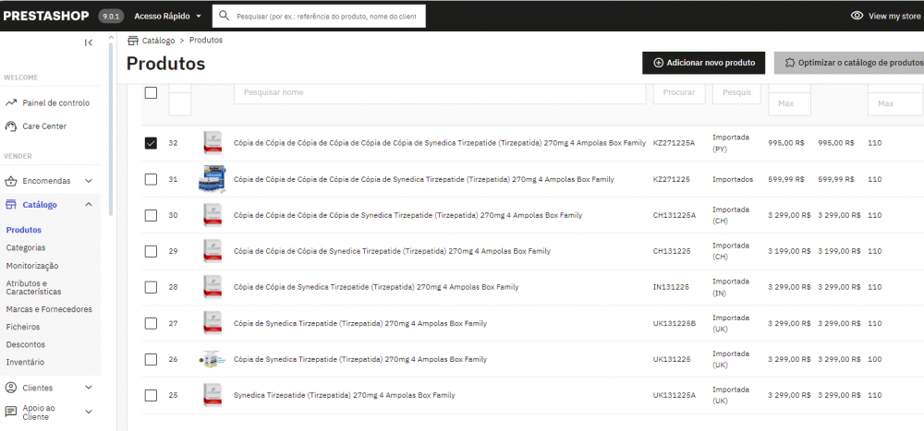Open Inventário in the sidebar
Image resolution: width=924 pixels, height=431 pixels.
(x=25, y=362)
